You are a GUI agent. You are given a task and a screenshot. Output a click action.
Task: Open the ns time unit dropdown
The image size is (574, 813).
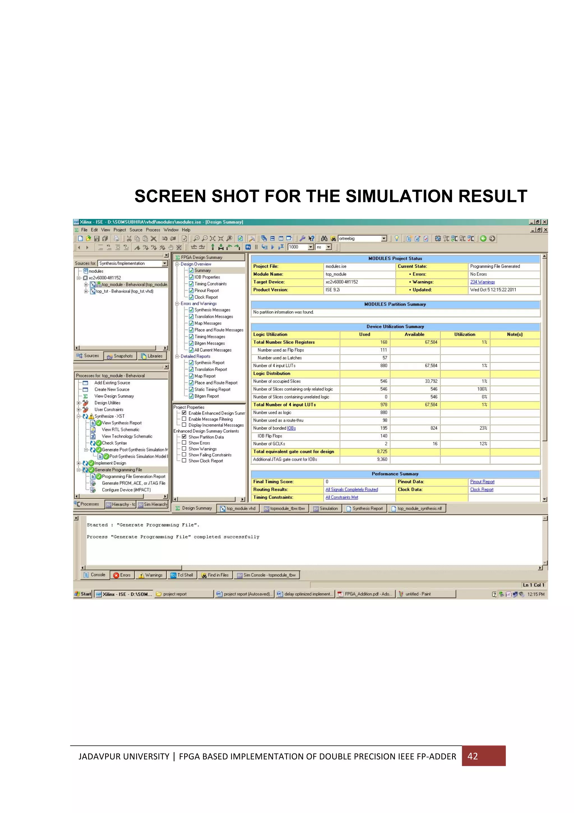tap(328, 247)
